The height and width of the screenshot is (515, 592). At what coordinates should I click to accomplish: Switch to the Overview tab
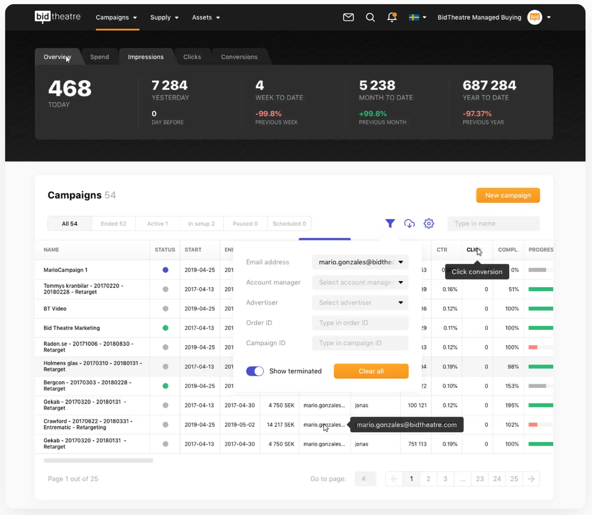tap(57, 57)
